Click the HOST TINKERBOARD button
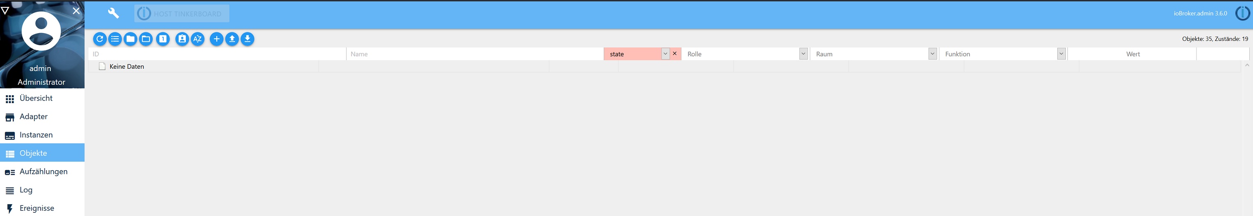Viewport: 1253px width, 216px height. [182, 13]
